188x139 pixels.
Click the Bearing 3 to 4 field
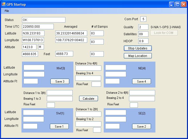pyautogui.click(x=88, y=78)
